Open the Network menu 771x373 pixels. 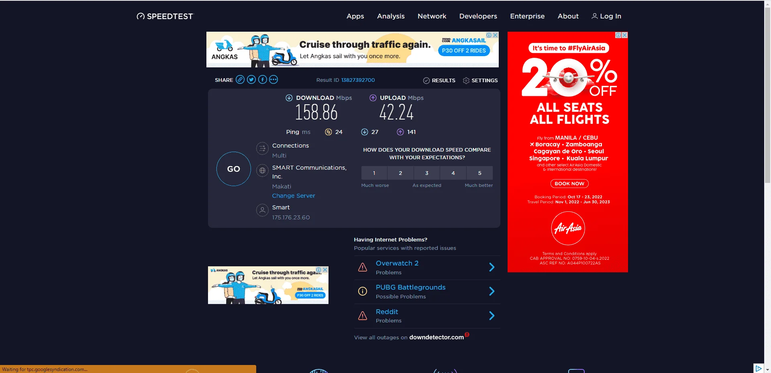[x=432, y=16]
